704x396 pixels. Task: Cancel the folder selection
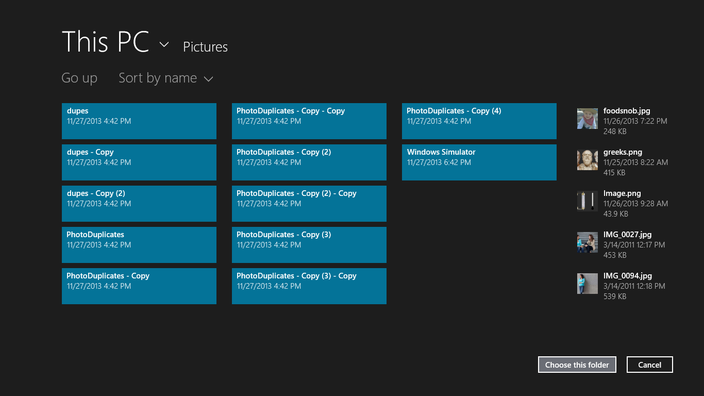[x=649, y=365]
